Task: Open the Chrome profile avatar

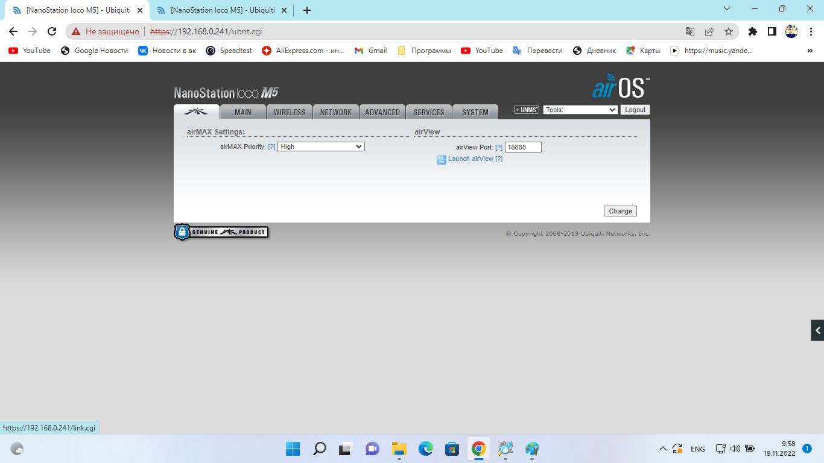Action: 791,31
